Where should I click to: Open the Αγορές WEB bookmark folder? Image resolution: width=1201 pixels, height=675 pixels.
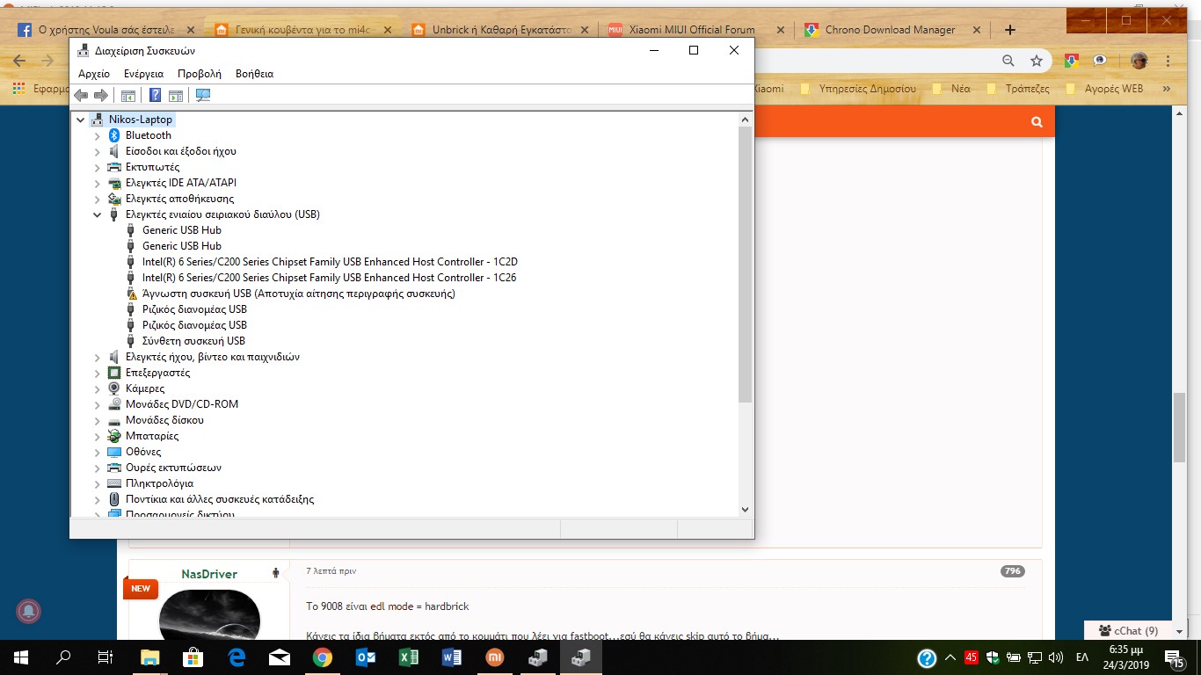(1104, 89)
